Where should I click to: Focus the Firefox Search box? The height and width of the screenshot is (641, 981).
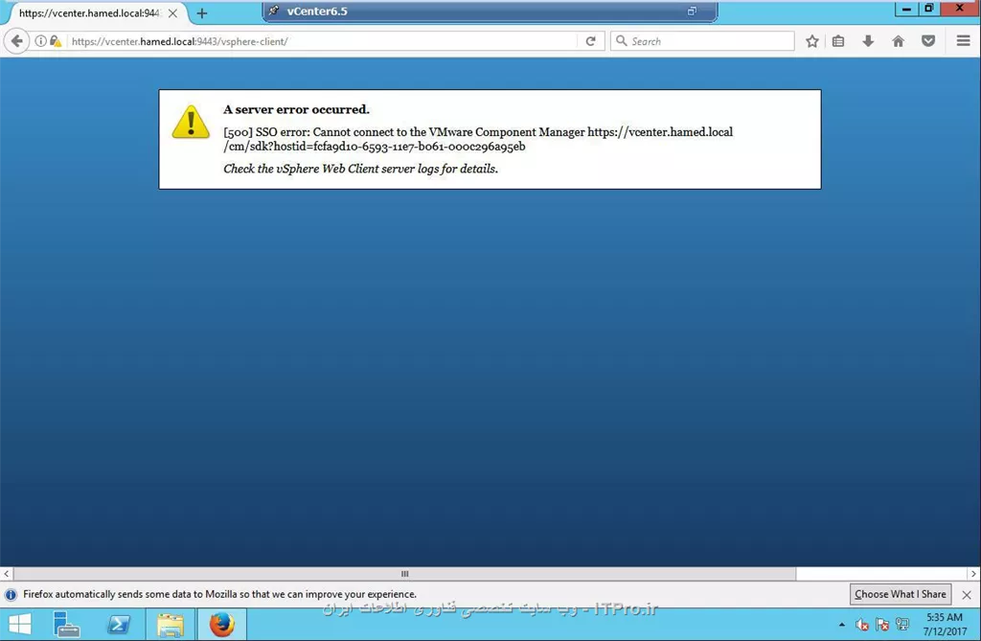(702, 41)
